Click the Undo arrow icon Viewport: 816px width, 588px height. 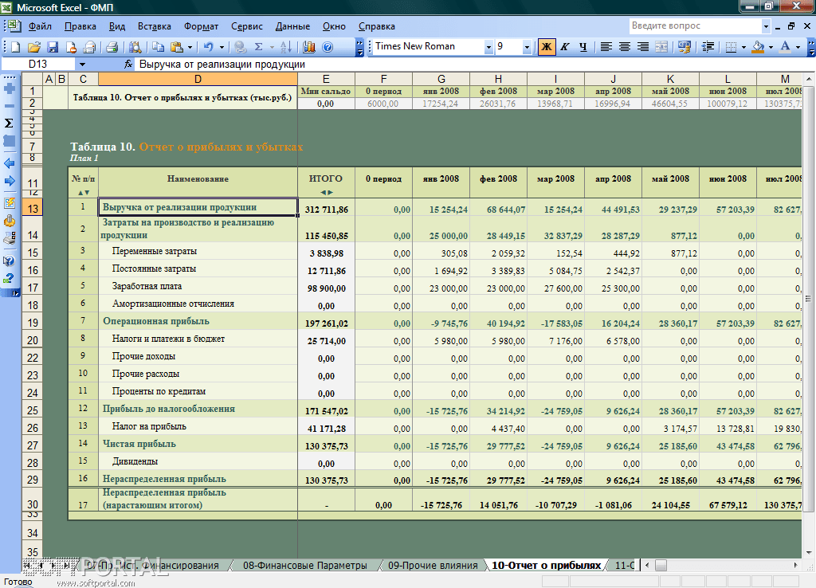point(208,47)
